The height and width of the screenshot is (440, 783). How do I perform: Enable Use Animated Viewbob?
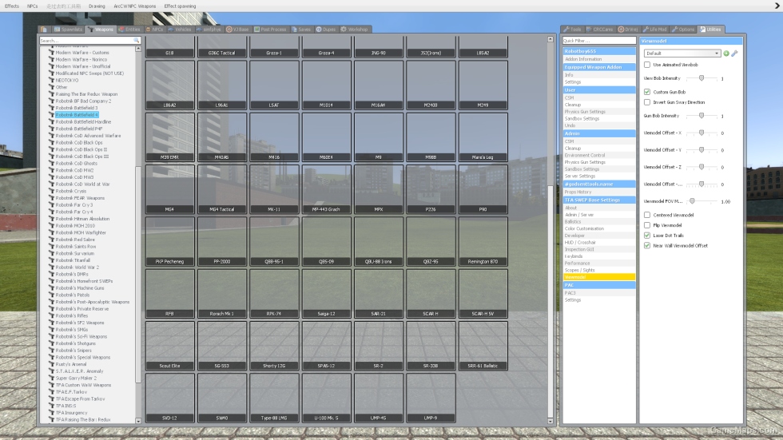click(647, 65)
